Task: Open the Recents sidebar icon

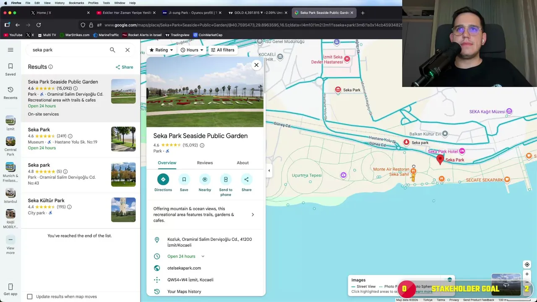Action: pos(10,93)
